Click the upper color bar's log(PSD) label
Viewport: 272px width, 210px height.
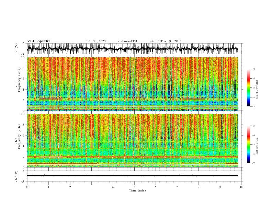pos(257,90)
